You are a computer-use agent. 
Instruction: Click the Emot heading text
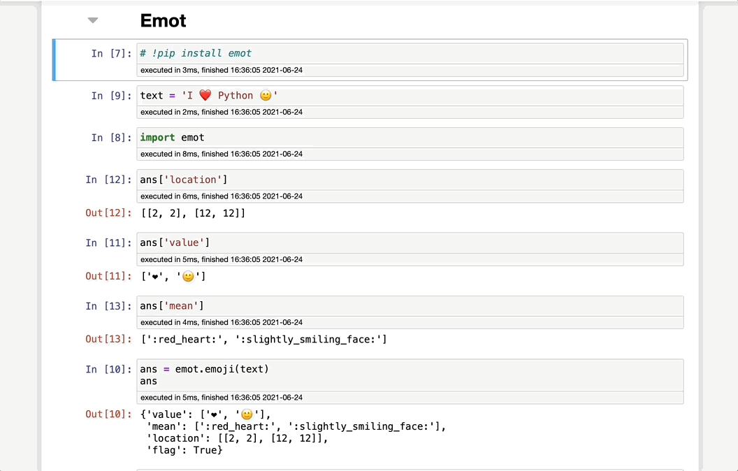click(163, 21)
